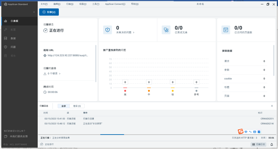Toggle the Chinese (中) input mode icon
Viewport: 278px width, 149px height.
(246, 132)
